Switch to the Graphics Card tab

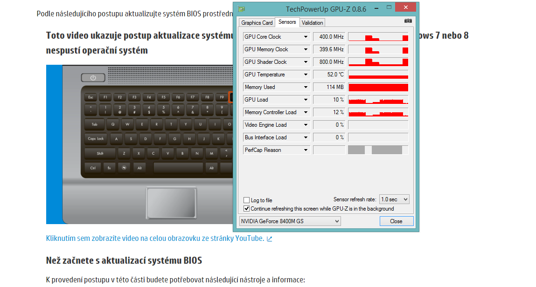pos(257,23)
